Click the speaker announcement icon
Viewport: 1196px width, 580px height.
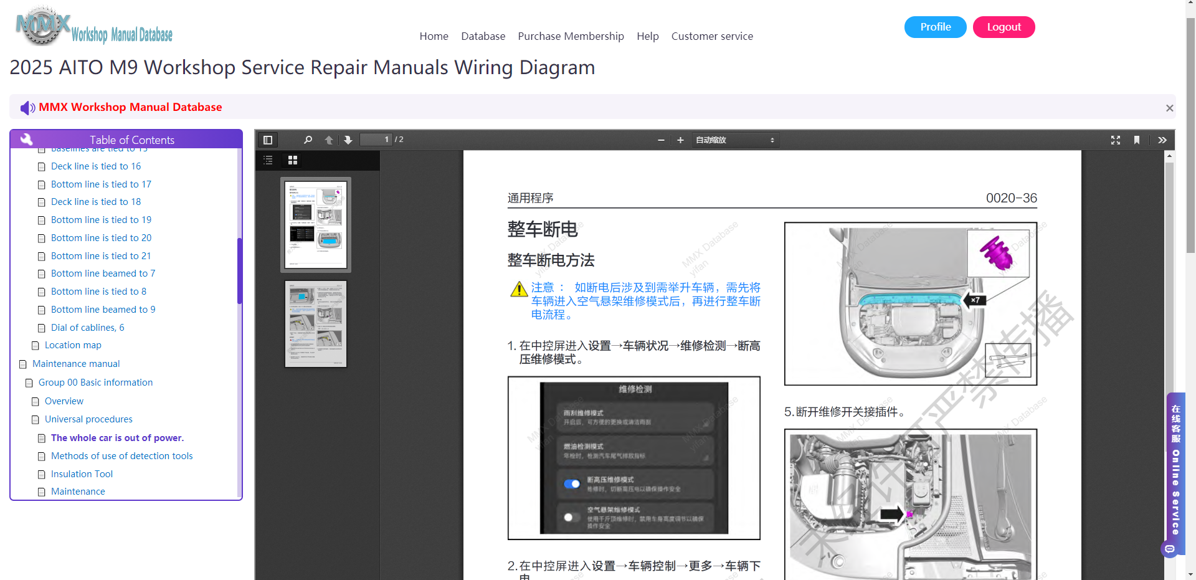pyautogui.click(x=27, y=108)
